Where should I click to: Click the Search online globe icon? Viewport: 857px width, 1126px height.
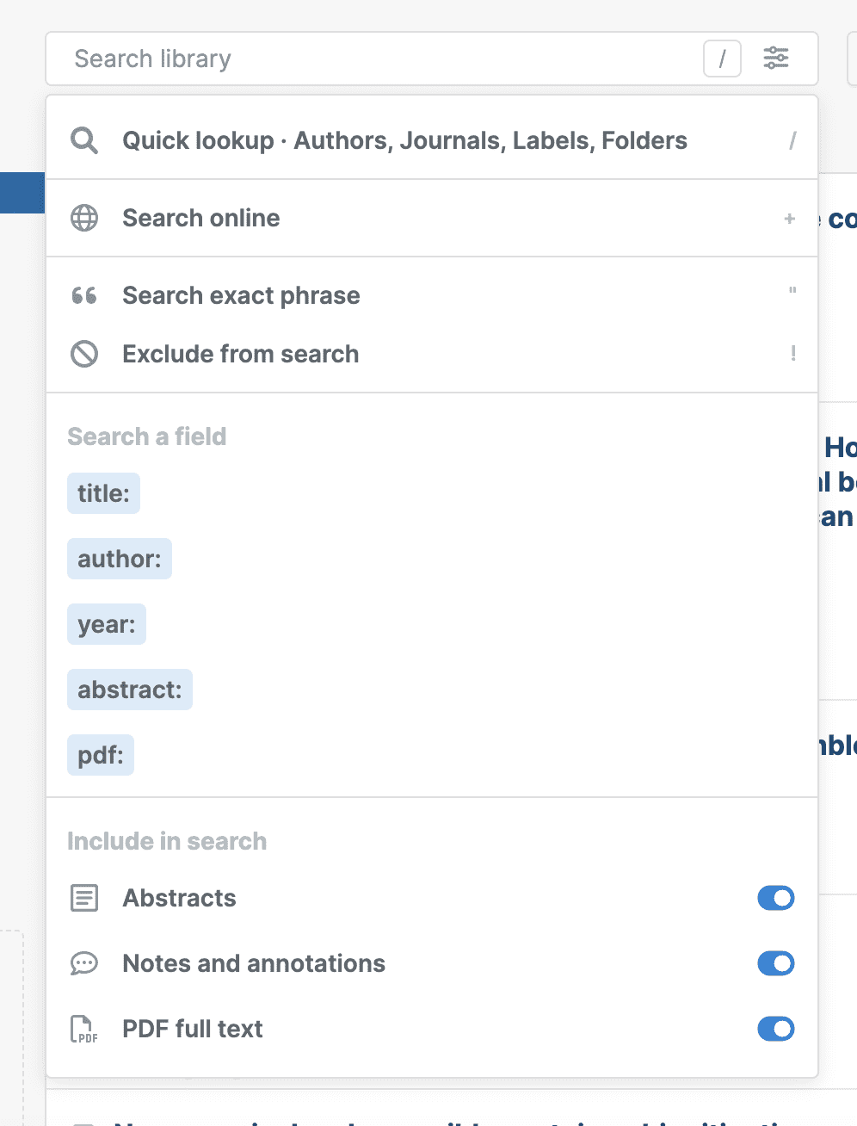coord(84,218)
